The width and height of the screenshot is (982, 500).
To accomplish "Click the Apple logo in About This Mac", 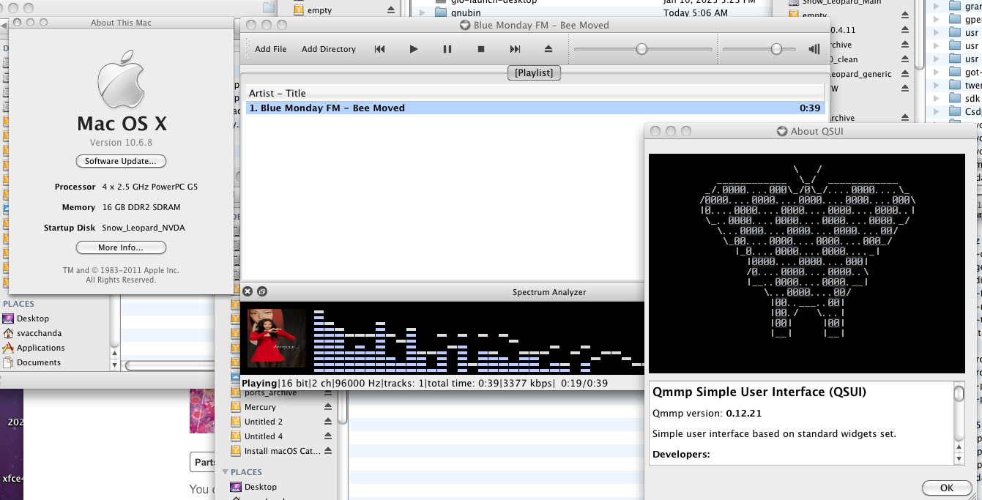I will pyautogui.click(x=121, y=79).
